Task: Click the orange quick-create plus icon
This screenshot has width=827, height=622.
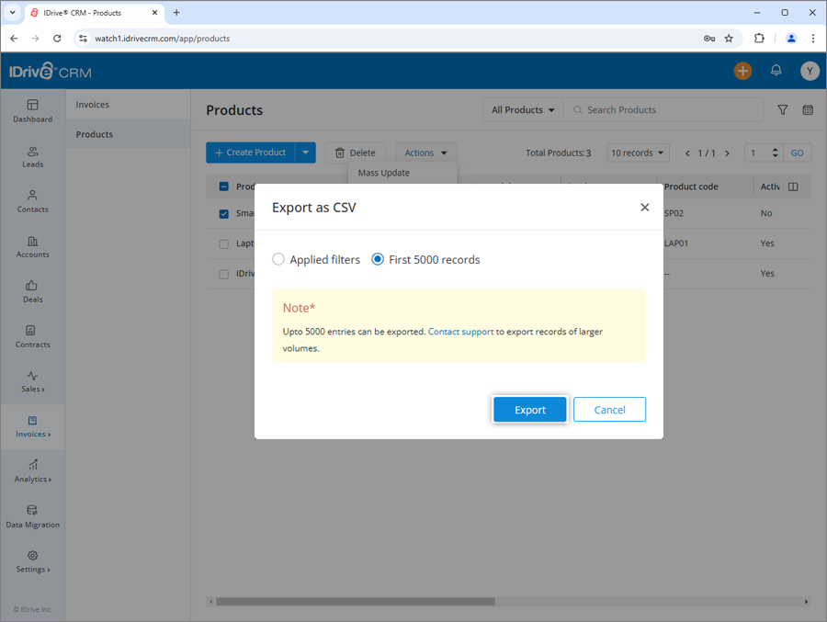Action: pos(742,70)
